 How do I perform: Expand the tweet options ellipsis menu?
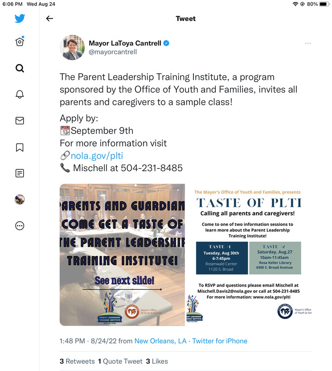pyautogui.click(x=308, y=43)
